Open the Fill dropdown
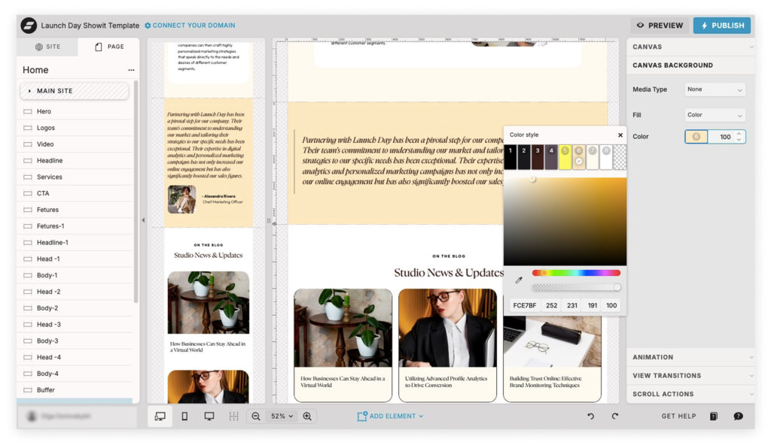 715,115
